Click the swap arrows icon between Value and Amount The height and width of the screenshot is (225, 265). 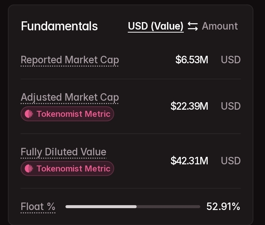click(193, 26)
